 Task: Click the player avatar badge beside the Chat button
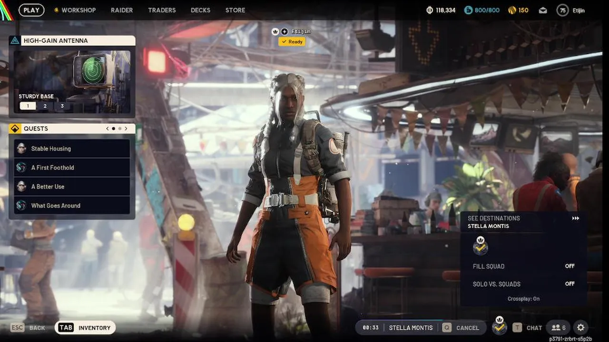coord(499,326)
